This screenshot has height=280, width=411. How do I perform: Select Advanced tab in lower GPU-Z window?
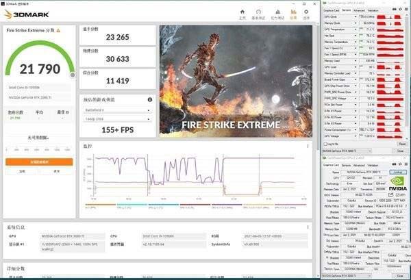click(359, 165)
